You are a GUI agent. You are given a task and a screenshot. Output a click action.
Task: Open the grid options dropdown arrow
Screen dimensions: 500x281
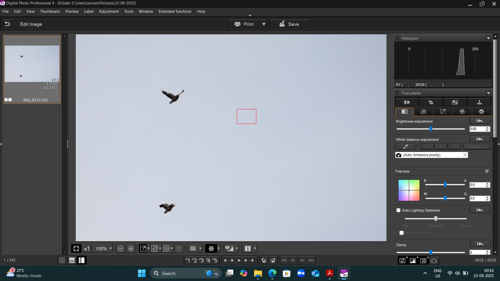tap(200, 248)
